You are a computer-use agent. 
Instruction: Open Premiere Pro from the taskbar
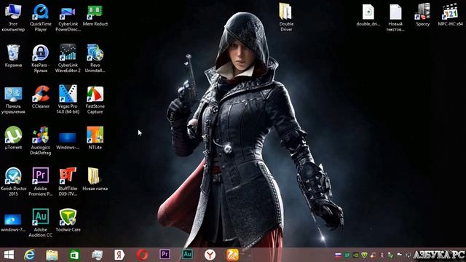(165, 254)
